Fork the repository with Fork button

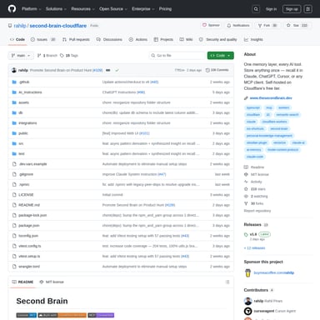[x=267, y=25]
